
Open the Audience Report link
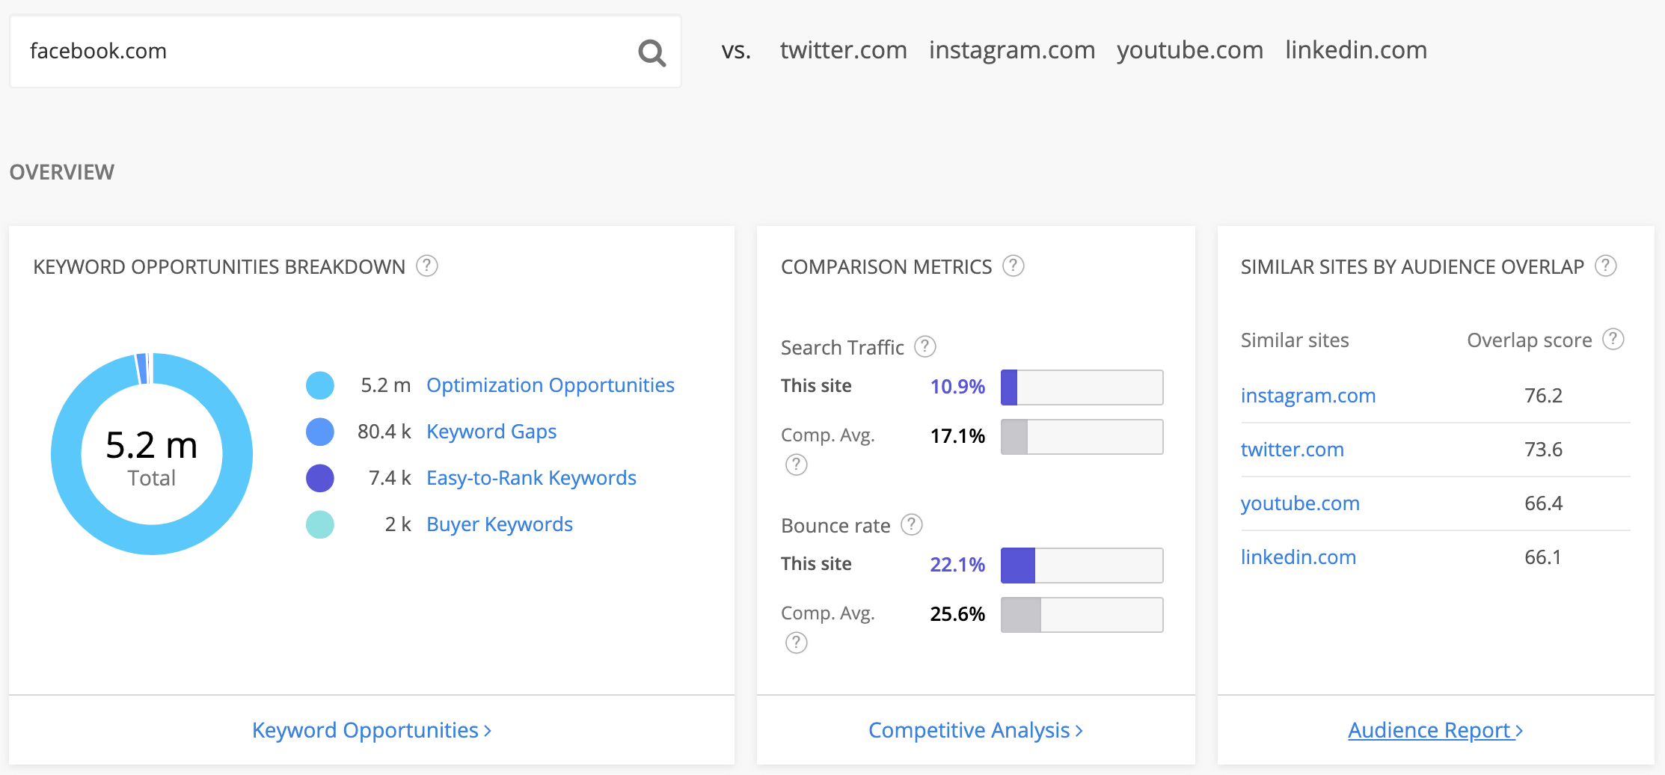(1435, 730)
